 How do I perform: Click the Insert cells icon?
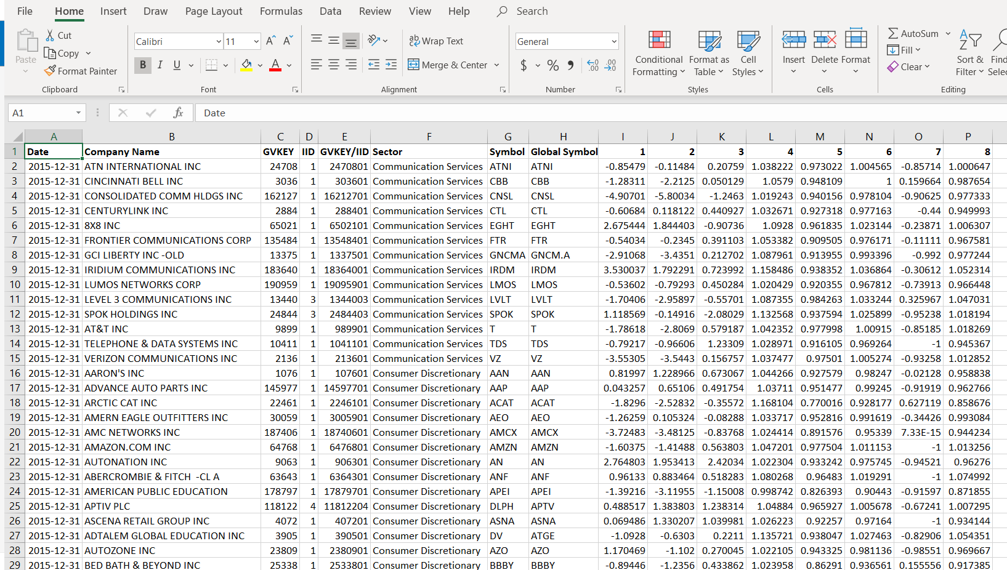coord(794,40)
